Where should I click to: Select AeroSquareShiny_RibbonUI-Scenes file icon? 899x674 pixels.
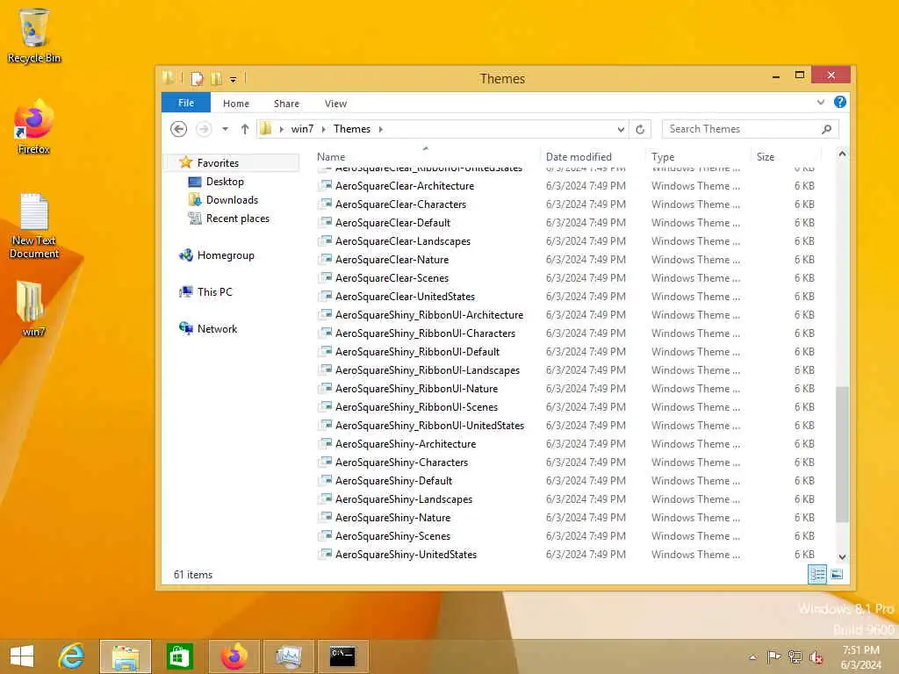pyautogui.click(x=326, y=406)
